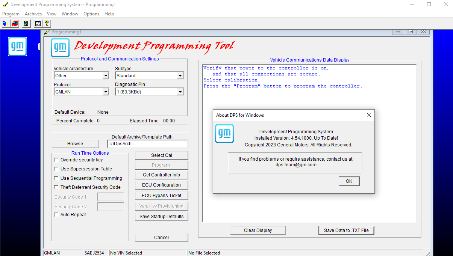The width and height of the screenshot is (453, 256).
Task: Click the Programming1 window title icon
Action: 47,32
